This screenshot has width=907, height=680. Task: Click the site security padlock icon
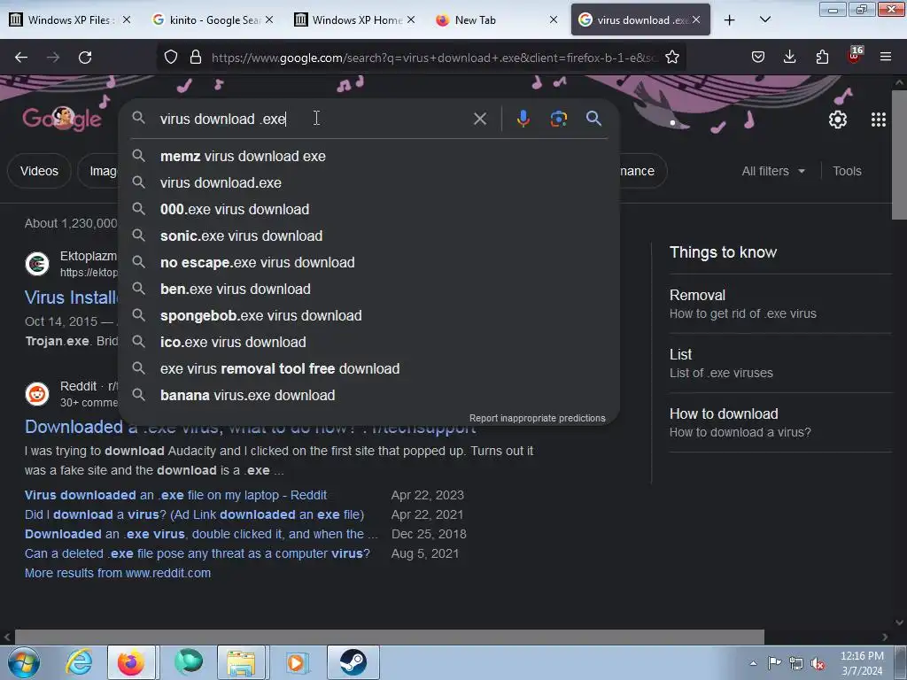[196, 58]
